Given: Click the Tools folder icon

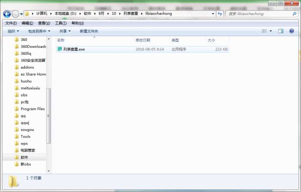Looking at the screenshot, I should point(17,136).
